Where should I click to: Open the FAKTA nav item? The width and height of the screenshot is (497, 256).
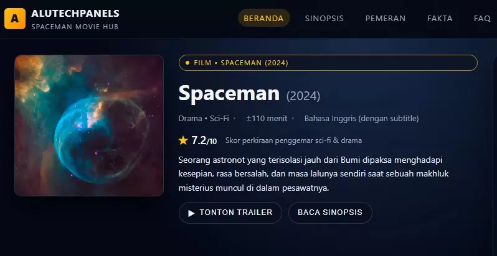point(440,19)
